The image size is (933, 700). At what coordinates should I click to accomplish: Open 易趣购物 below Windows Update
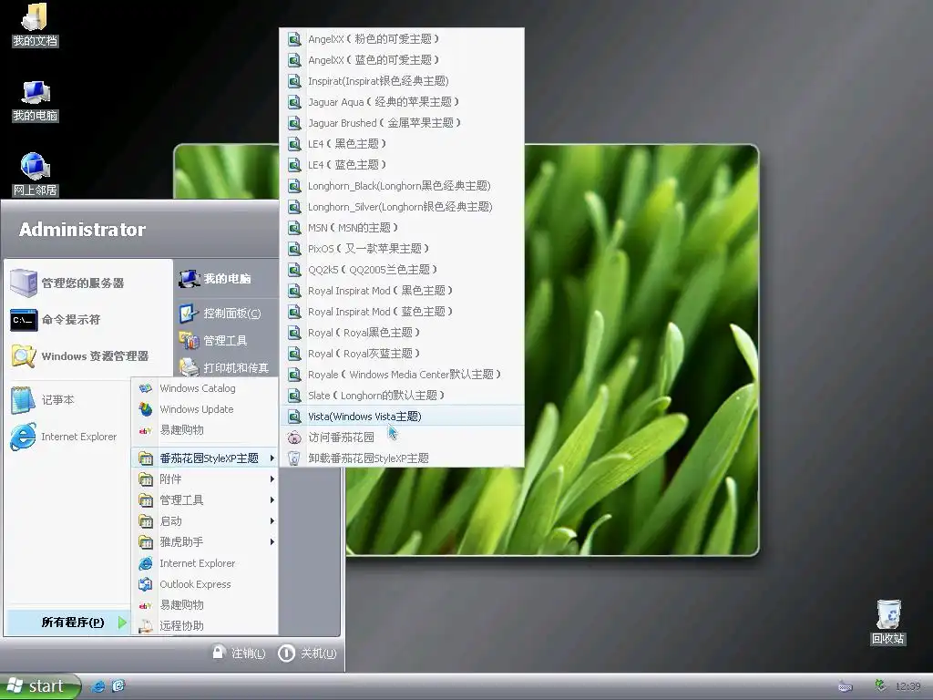pos(205,430)
